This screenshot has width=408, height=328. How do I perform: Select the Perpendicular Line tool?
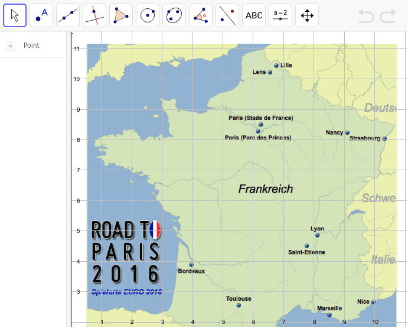point(94,15)
